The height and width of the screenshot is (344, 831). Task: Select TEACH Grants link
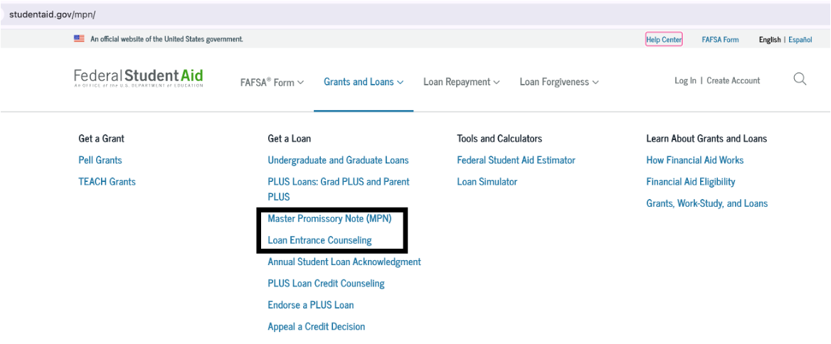click(107, 181)
